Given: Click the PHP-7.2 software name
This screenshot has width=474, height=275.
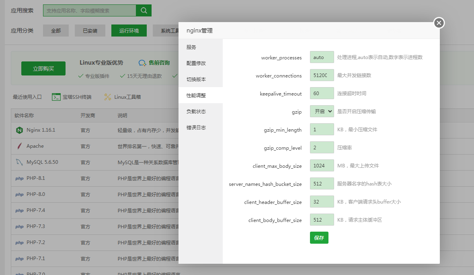Looking at the screenshot, I should [x=36, y=242].
